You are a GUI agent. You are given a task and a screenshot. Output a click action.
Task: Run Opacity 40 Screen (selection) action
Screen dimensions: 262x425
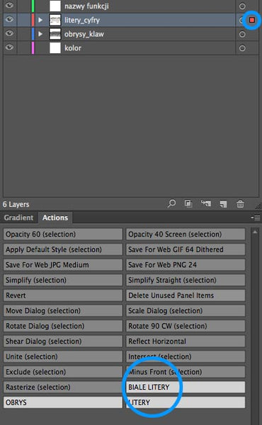tap(186, 234)
